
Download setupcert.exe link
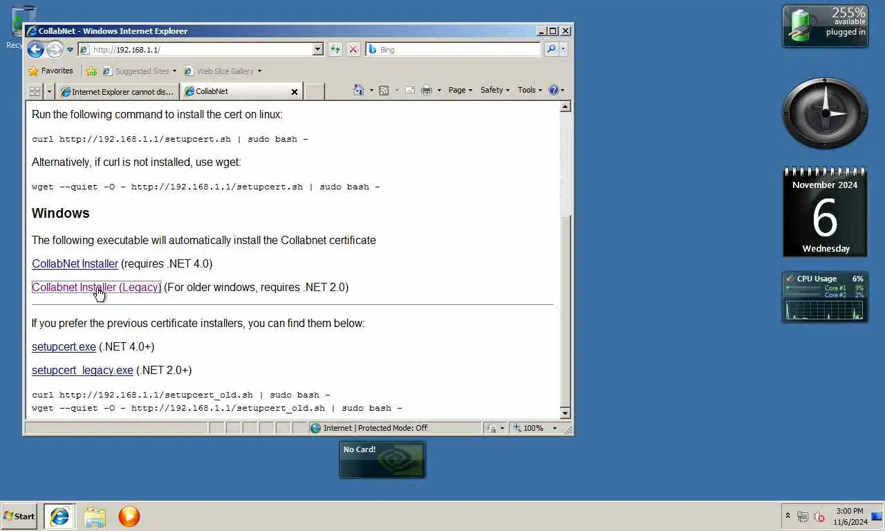[x=64, y=346]
